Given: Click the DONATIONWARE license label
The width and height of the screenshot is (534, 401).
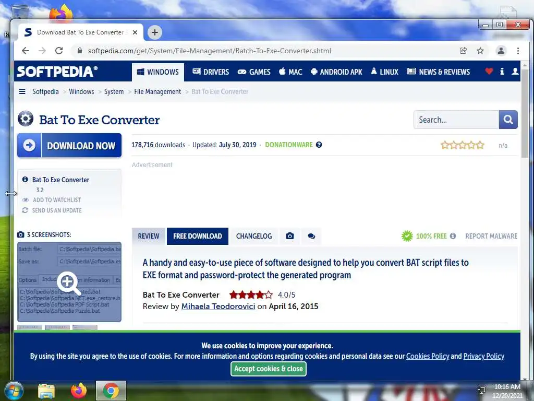Looking at the screenshot, I should tap(289, 145).
